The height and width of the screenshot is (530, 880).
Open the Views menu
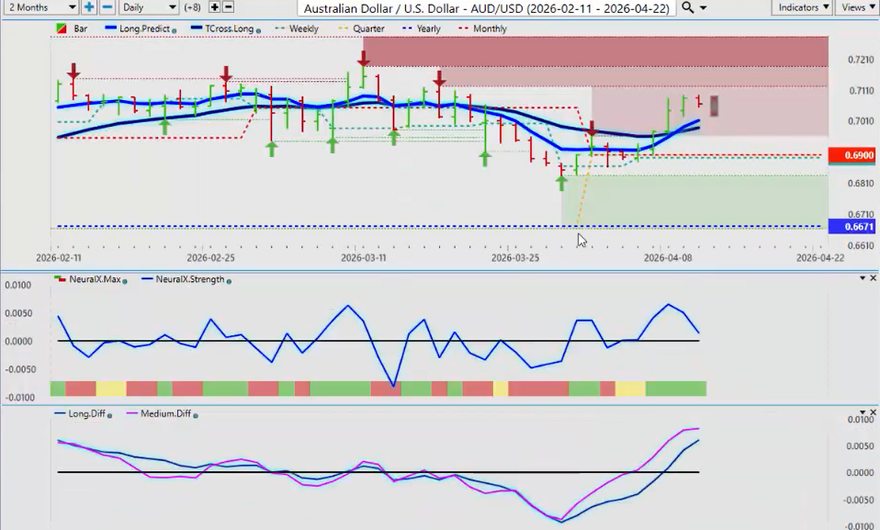click(856, 7)
